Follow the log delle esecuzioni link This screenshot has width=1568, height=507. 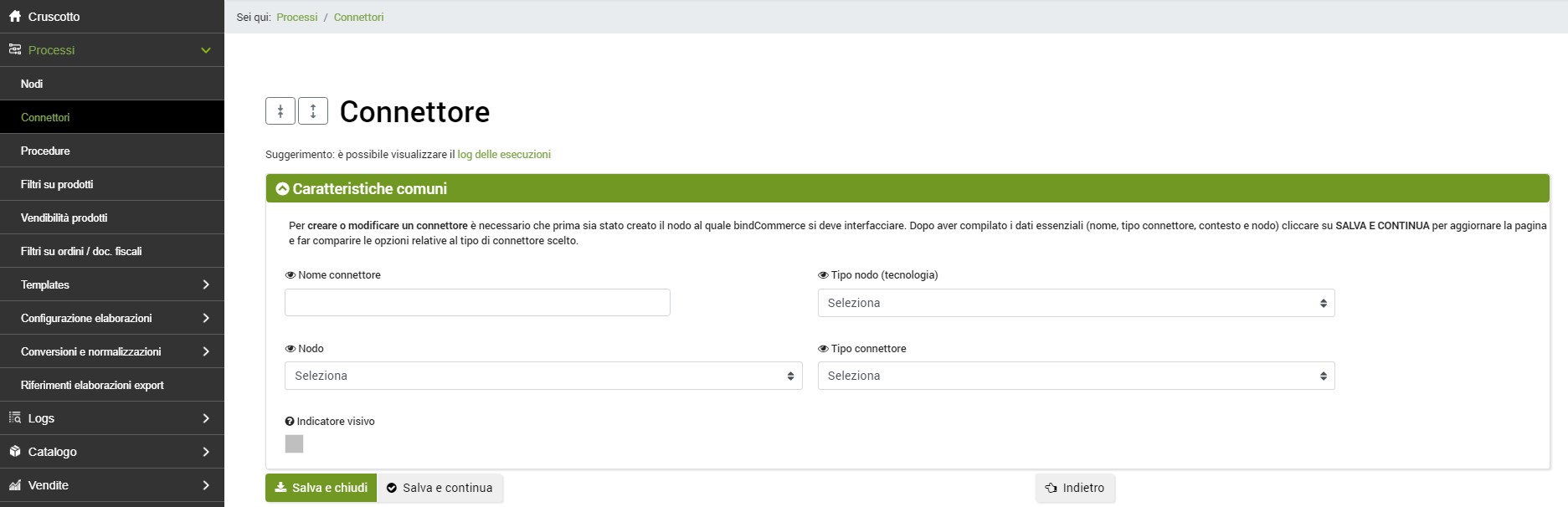click(504, 155)
